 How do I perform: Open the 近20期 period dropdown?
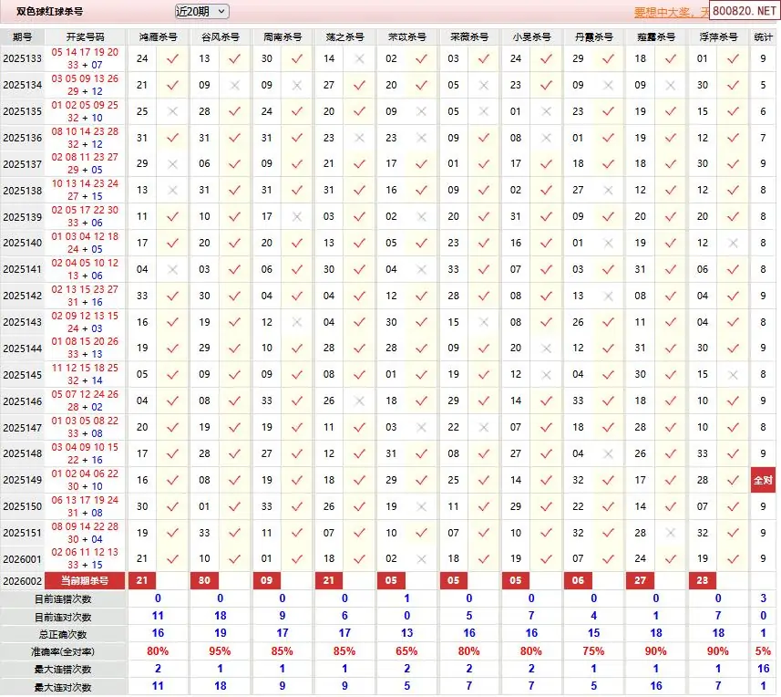201,11
